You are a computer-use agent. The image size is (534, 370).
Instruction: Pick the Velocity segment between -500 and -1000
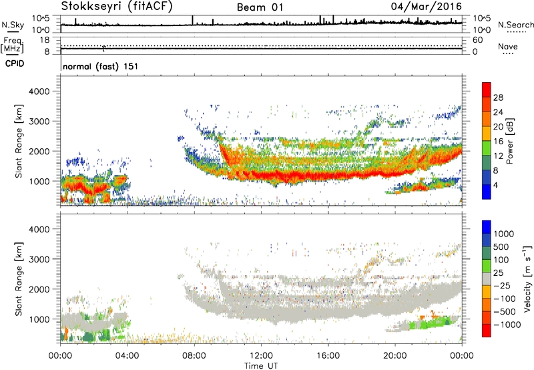coord(487,317)
